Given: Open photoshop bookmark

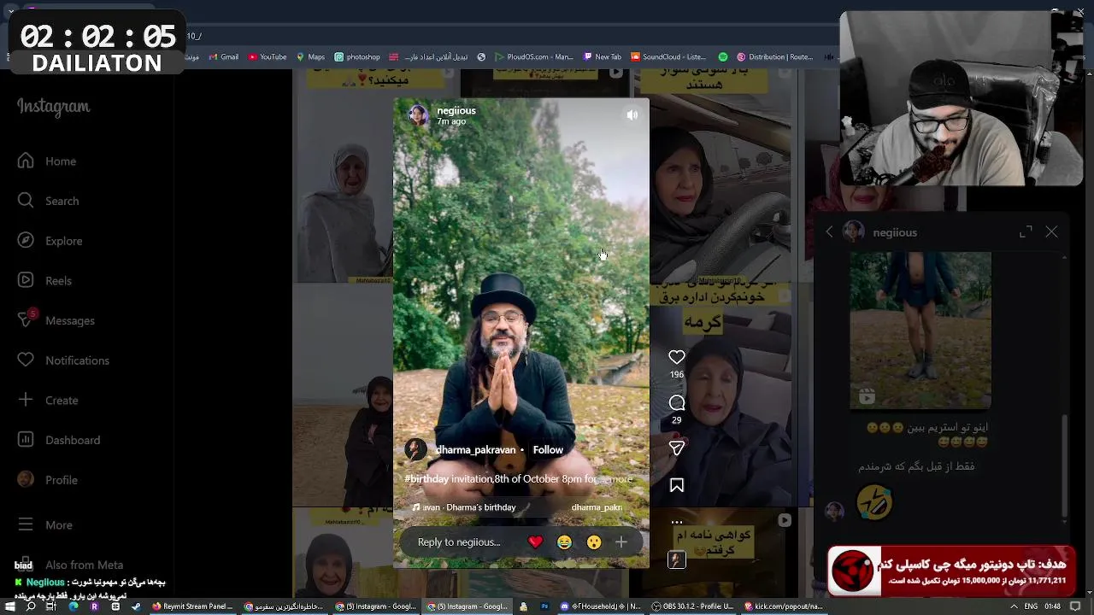Looking at the screenshot, I should [x=357, y=57].
